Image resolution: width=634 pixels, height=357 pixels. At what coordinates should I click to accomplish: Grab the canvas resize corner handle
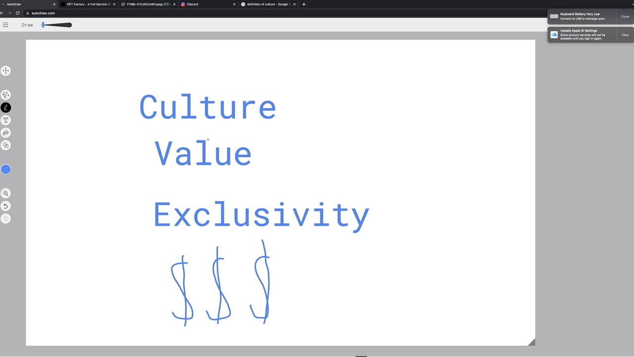(531, 342)
